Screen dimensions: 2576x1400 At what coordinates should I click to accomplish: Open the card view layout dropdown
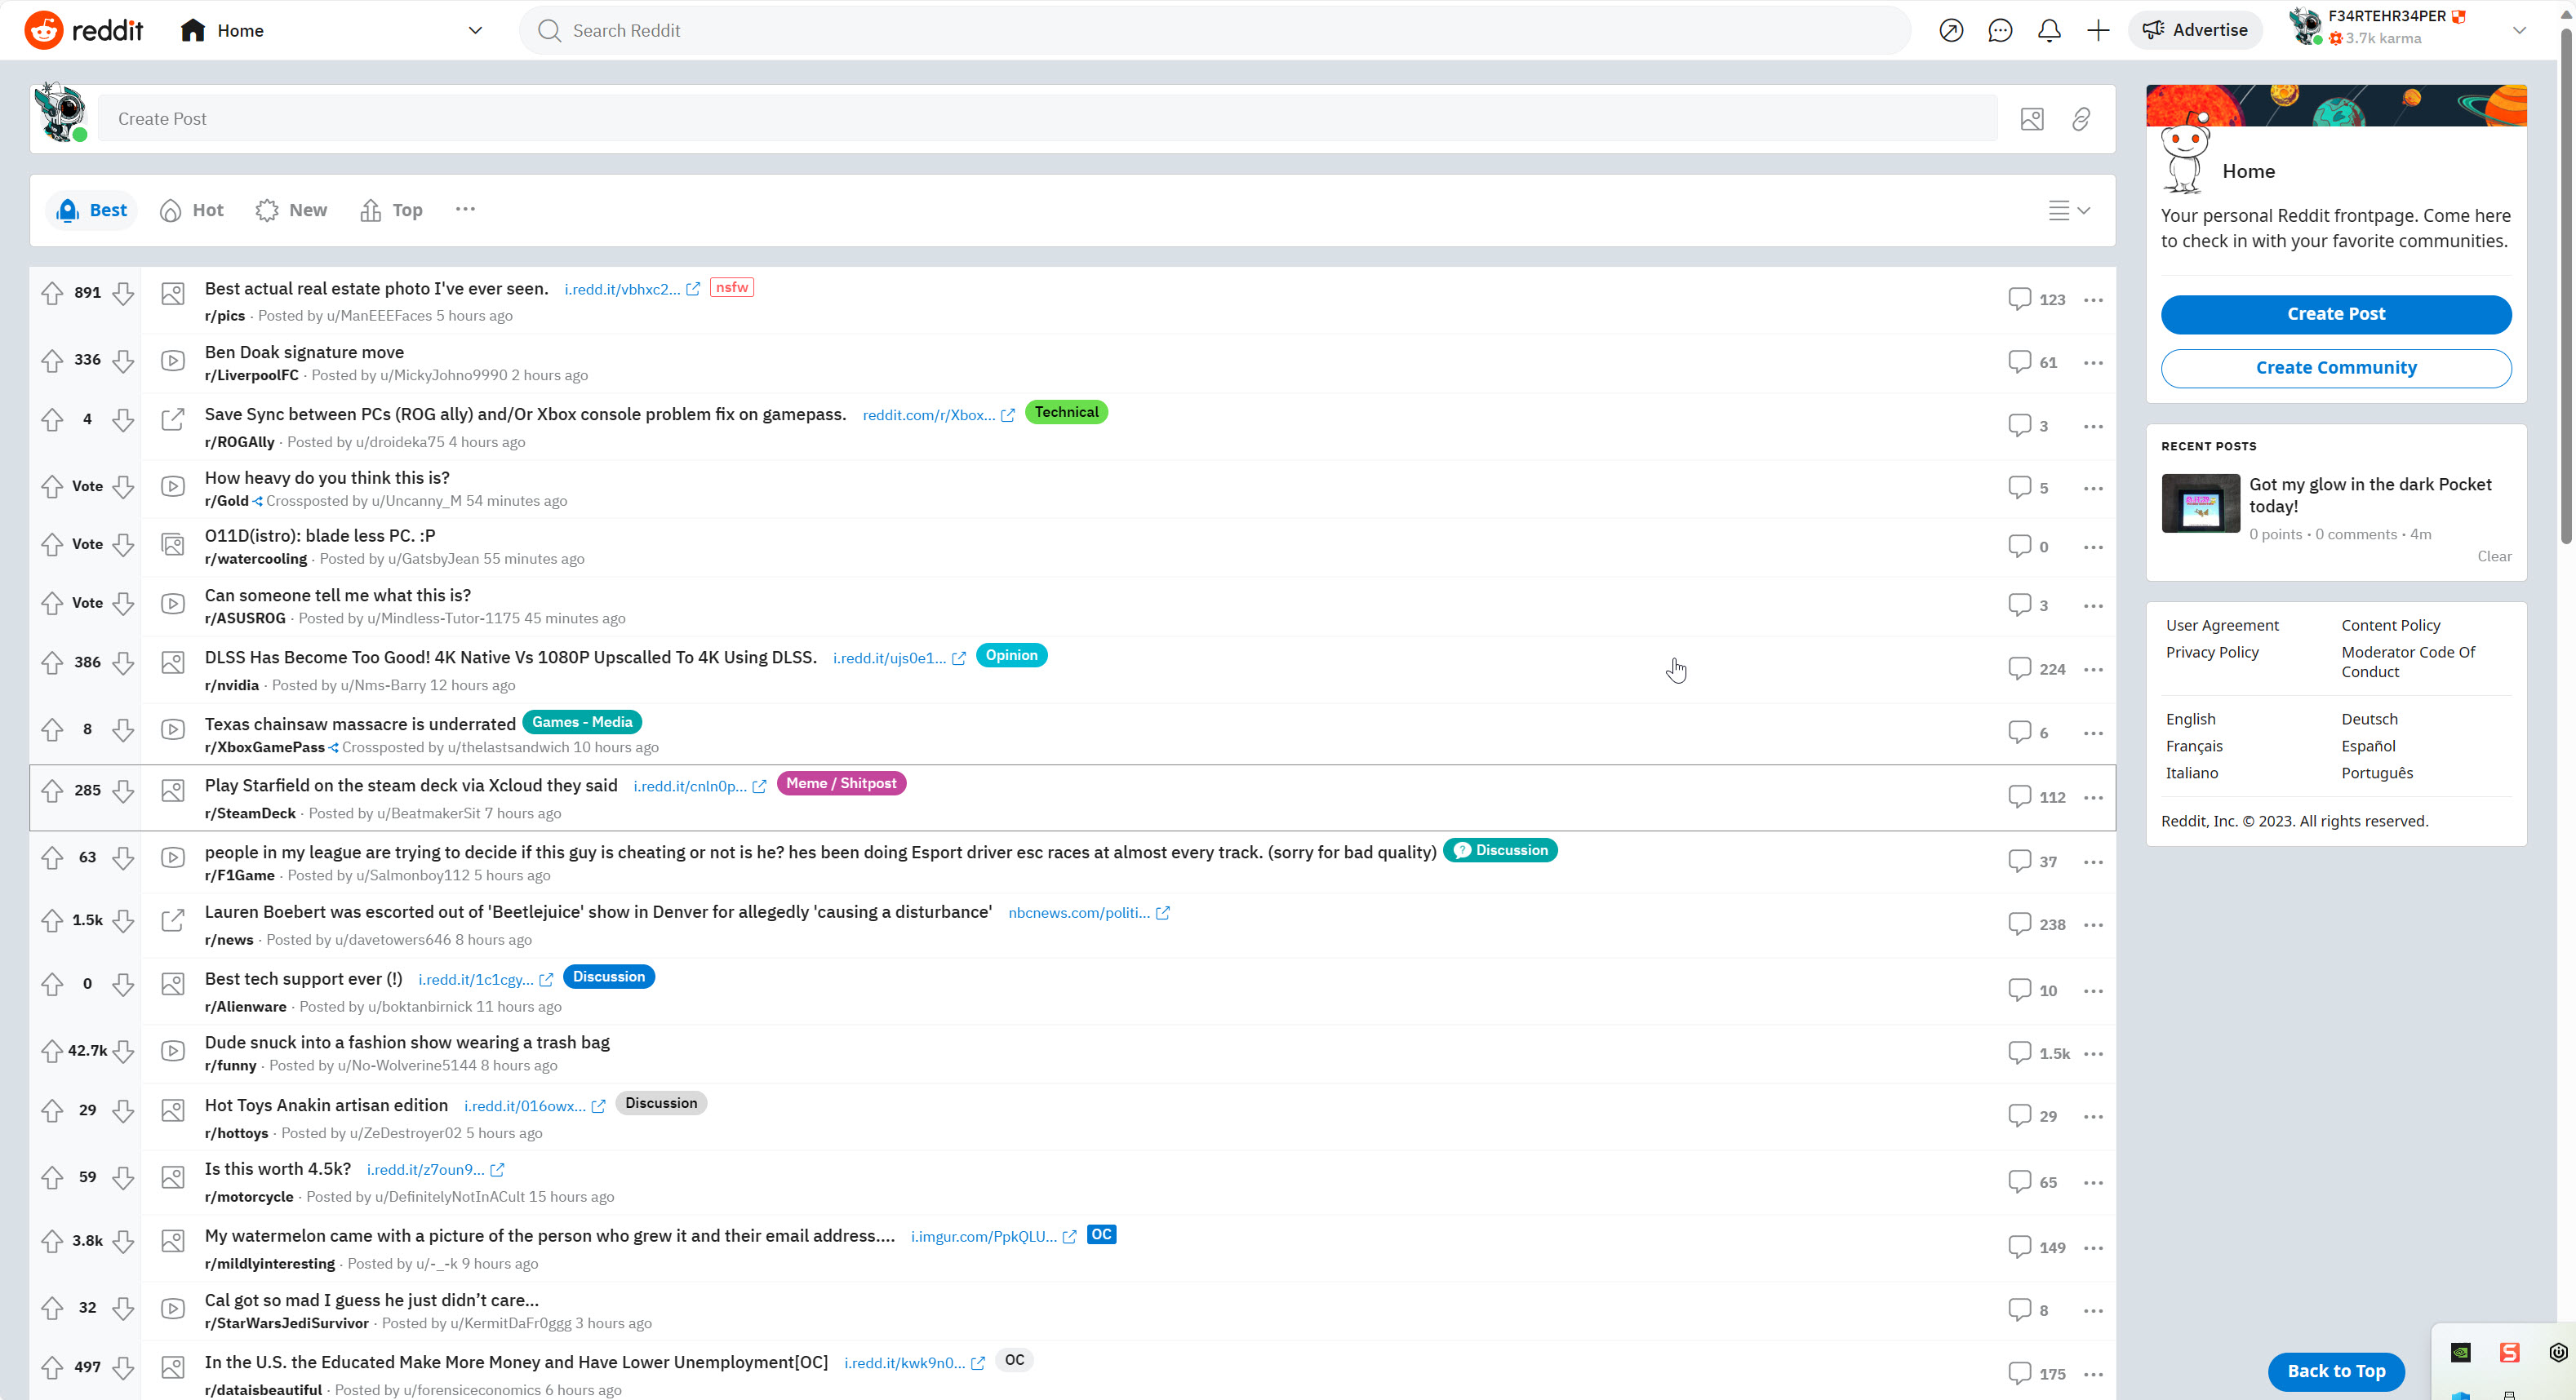tap(2069, 210)
